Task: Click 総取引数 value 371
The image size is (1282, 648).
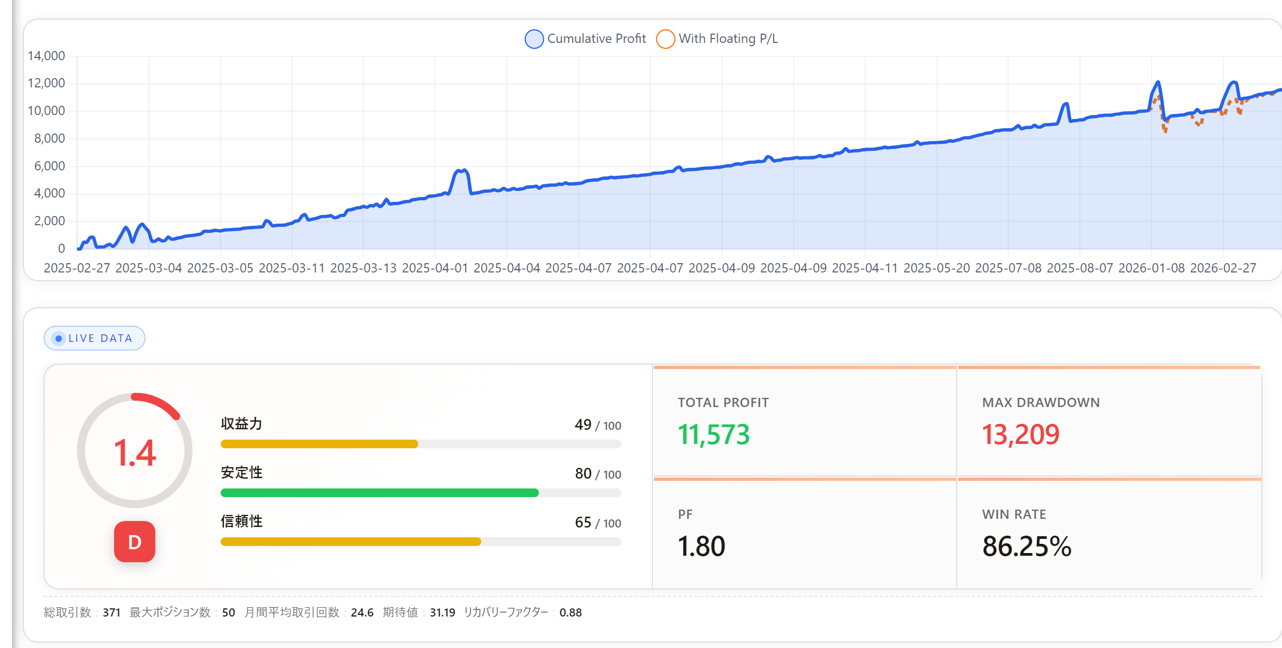Action: pos(111,613)
